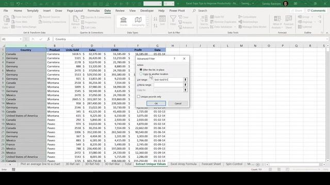Viewport: 330px width, 185px height.
Task: Open the Formulas ribbon tab
Action: tap(94, 10)
